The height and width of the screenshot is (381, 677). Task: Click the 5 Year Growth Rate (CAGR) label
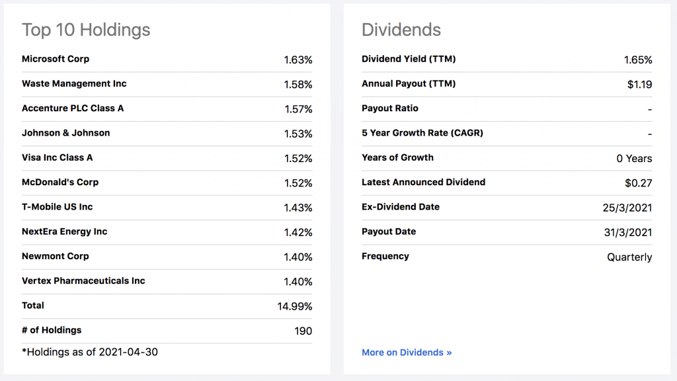[x=422, y=133]
